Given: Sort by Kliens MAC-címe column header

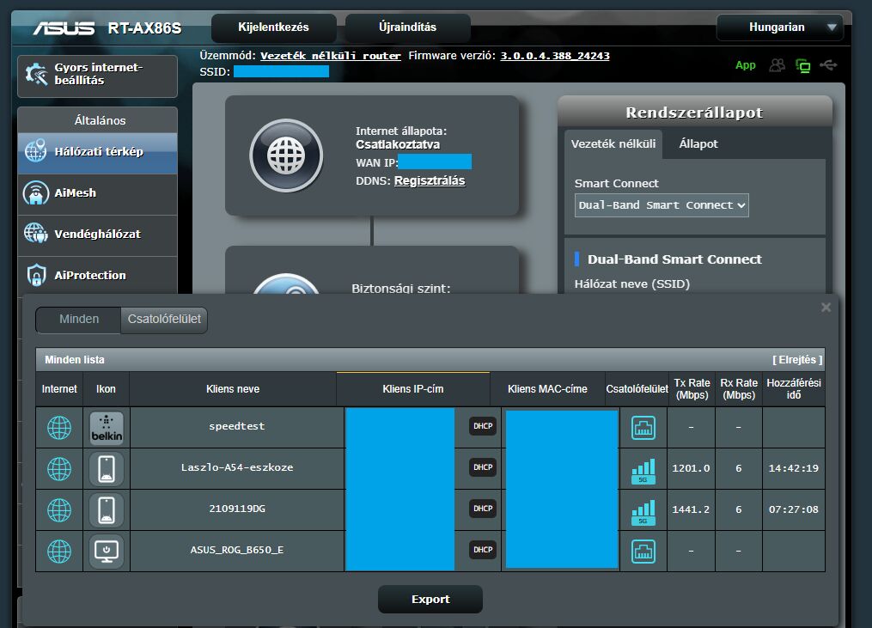Looking at the screenshot, I should coord(547,389).
